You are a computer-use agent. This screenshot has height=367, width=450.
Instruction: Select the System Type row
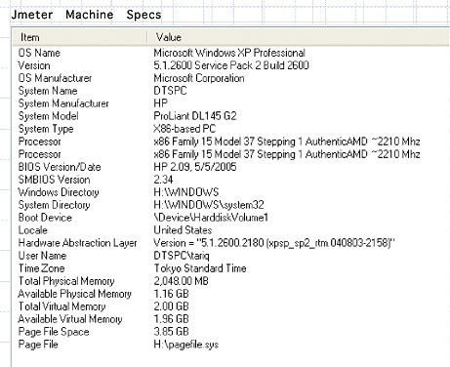tap(231, 129)
